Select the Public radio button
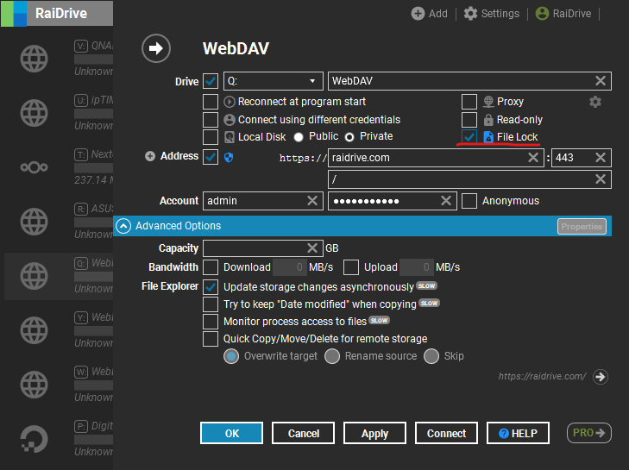This screenshot has width=629, height=470. tap(299, 137)
